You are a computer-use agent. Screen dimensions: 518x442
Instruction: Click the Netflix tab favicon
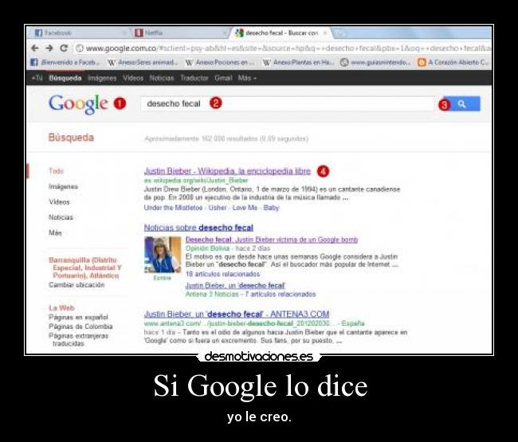click(x=139, y=33)
